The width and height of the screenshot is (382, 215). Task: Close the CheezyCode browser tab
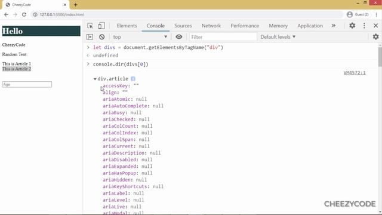(x=65, y=5)
